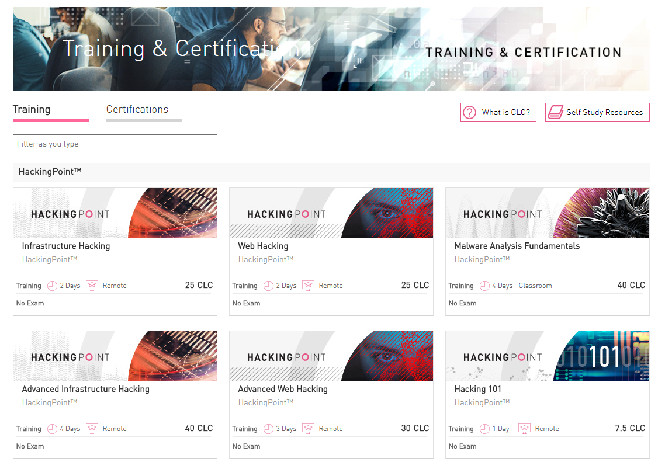Click the book icon for Self Study Resources

[x=555, y=112]
